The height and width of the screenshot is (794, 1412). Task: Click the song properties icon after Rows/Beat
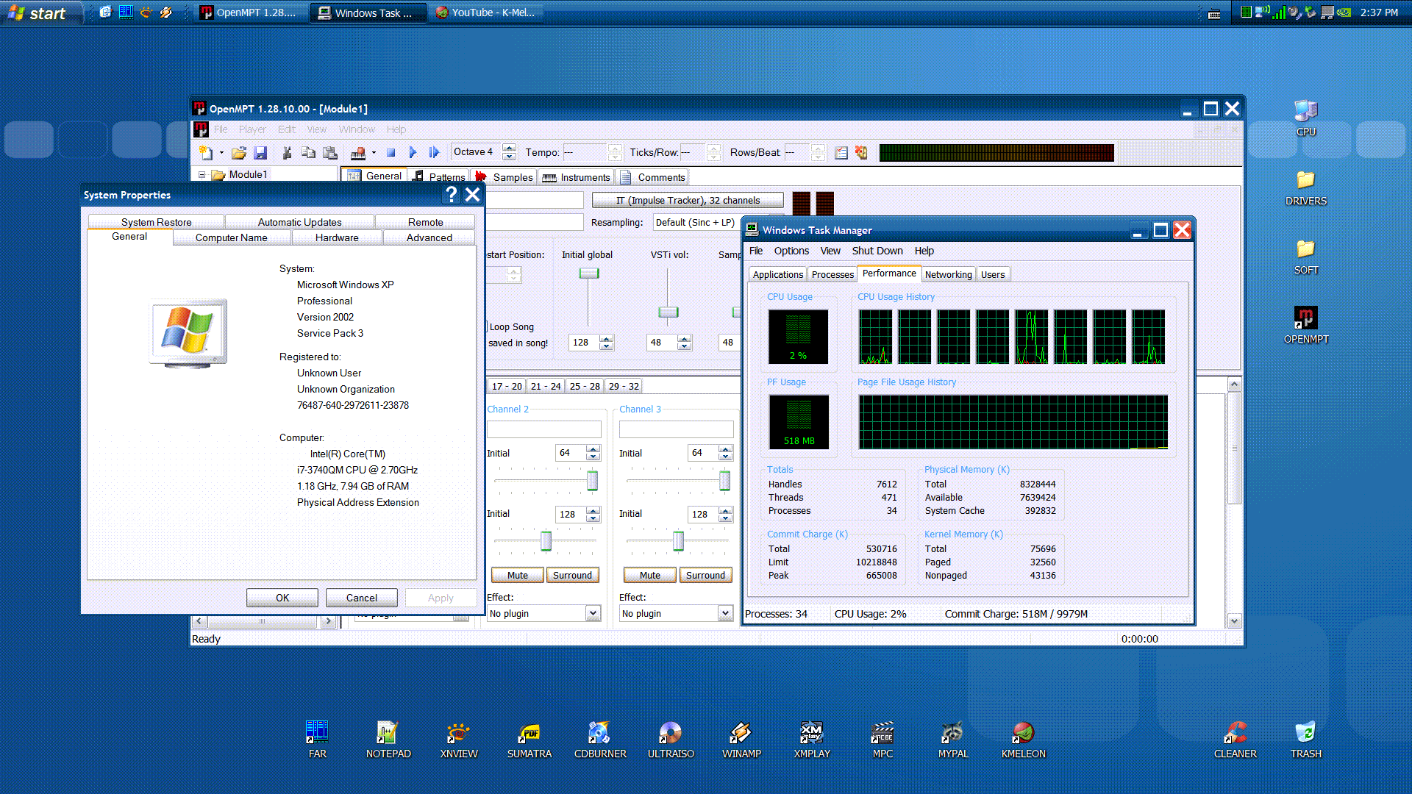point(841,153)
